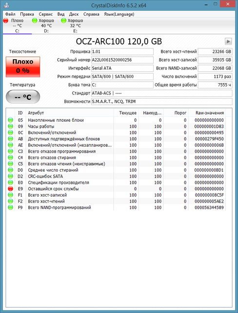This screenshot has width=238, height=313.
Task: Switch to the D: disk at 40 °C
Action: coord(46,25)
